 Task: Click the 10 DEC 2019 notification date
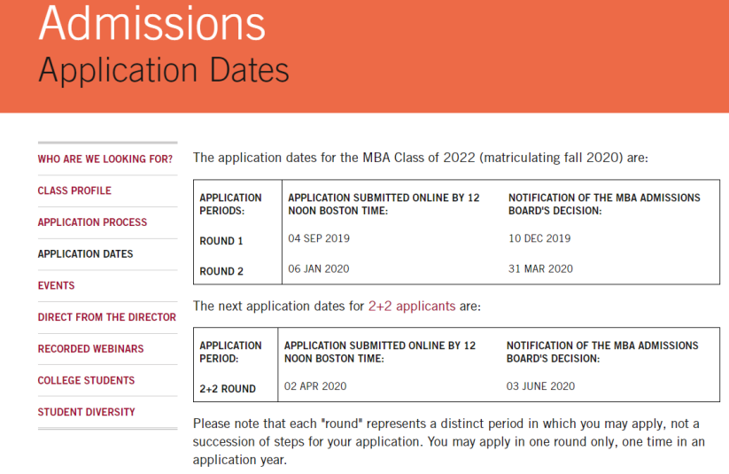pyautogui.click(x=539, y=239)
